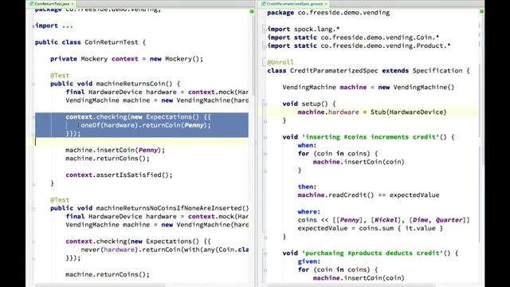Click 'expectedValue = coins.sum { it.value }' line
This screenshot has width=510, height=287.
[x=371, y=228]
